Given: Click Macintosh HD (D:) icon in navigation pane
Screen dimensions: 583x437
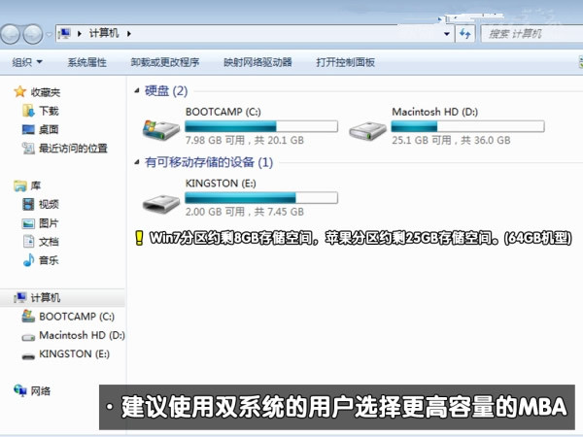Looking at the screenshot, I should click(x=28, y=337).
